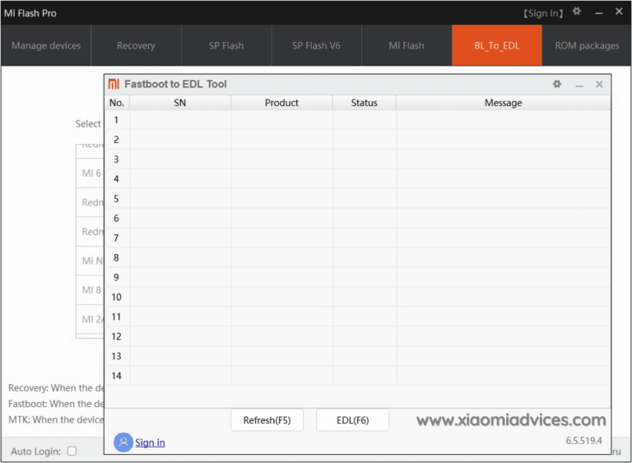Select row number 2 in device table
The image size is (632, 463).
(x=357, y=140)
